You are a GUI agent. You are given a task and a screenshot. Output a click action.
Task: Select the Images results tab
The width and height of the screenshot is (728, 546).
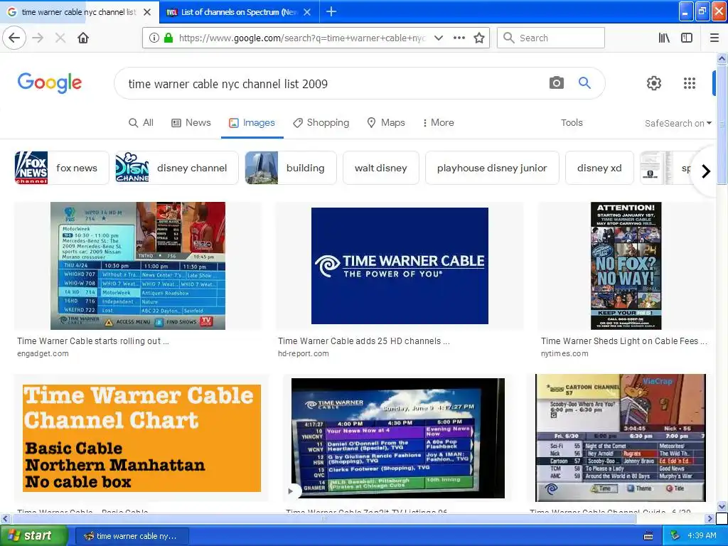(x=252, y=122)
